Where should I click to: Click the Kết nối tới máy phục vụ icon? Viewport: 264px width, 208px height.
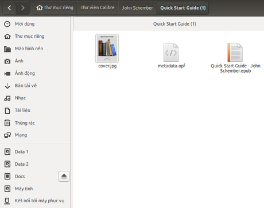[x=7, y=201]
